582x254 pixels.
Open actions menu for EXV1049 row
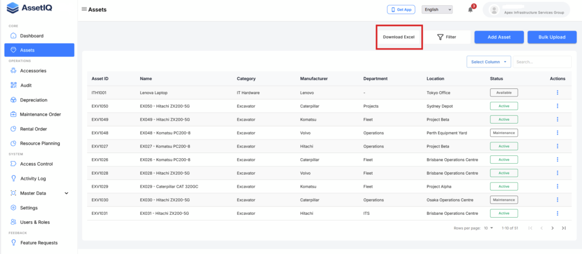pyautogui.click(x=558, y=119)
